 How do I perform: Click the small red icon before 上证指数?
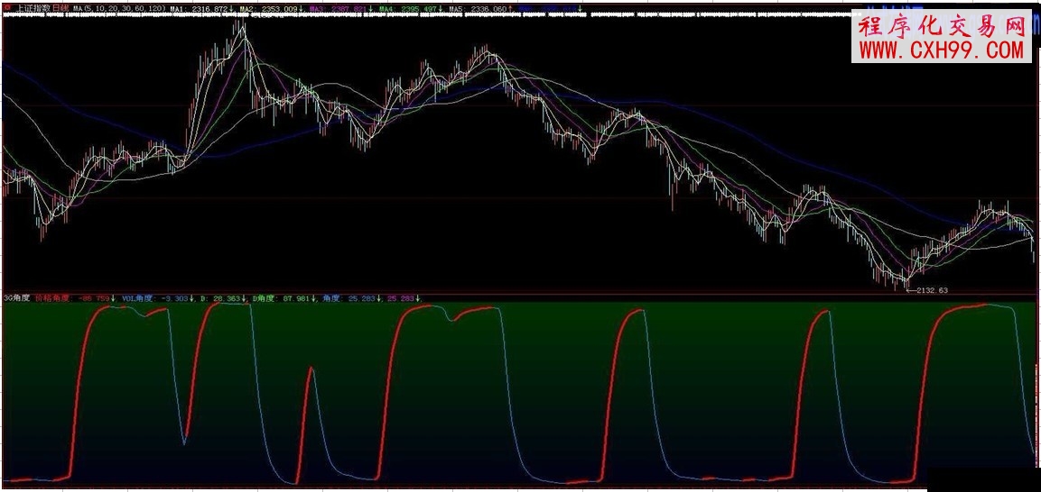(x=6, y=7)
